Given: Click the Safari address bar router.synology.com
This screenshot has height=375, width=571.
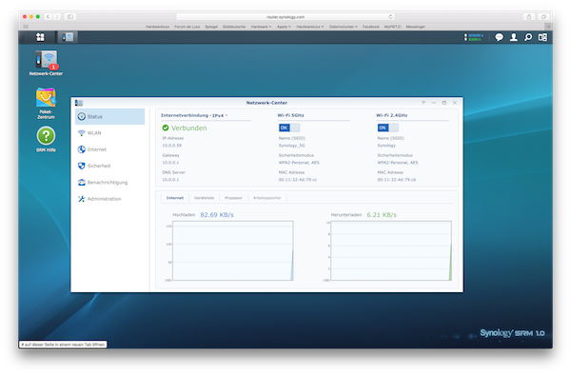Looking at the screenshot, I should [x=285, y=17].
